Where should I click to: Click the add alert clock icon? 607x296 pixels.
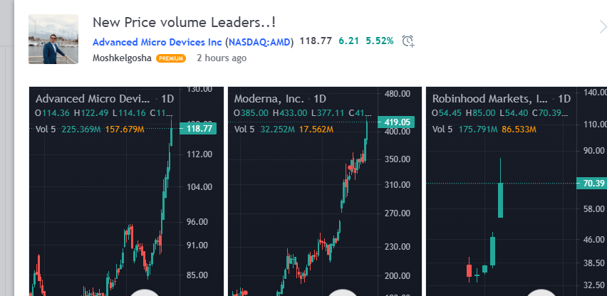[x=408, y=41]
